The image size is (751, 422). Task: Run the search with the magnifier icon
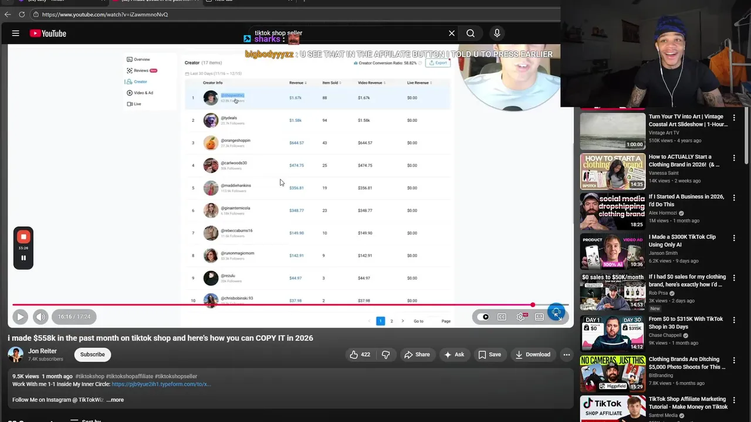471,33
